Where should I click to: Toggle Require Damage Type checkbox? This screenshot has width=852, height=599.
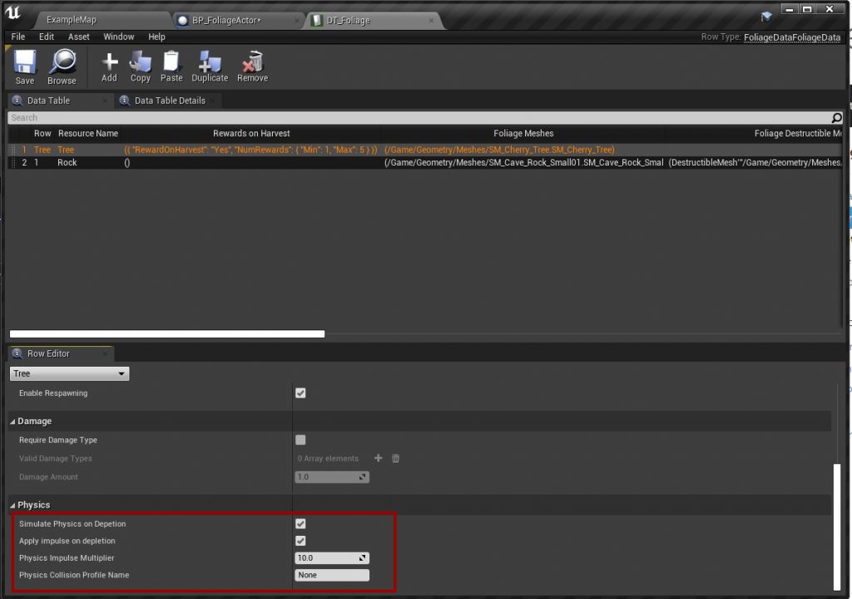click(300, 440)
